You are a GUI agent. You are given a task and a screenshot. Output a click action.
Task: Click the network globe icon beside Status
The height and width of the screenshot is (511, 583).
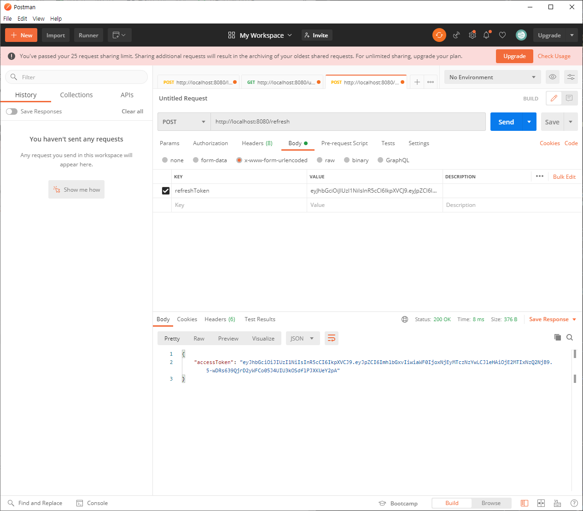(405, 319)
